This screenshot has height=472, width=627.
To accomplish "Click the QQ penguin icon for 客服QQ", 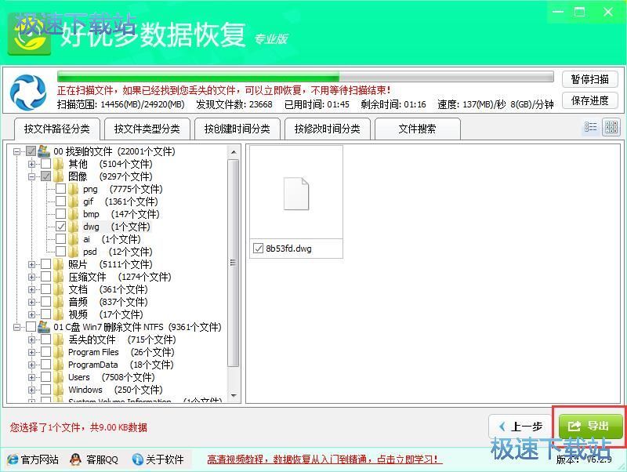I will (75, 459).
